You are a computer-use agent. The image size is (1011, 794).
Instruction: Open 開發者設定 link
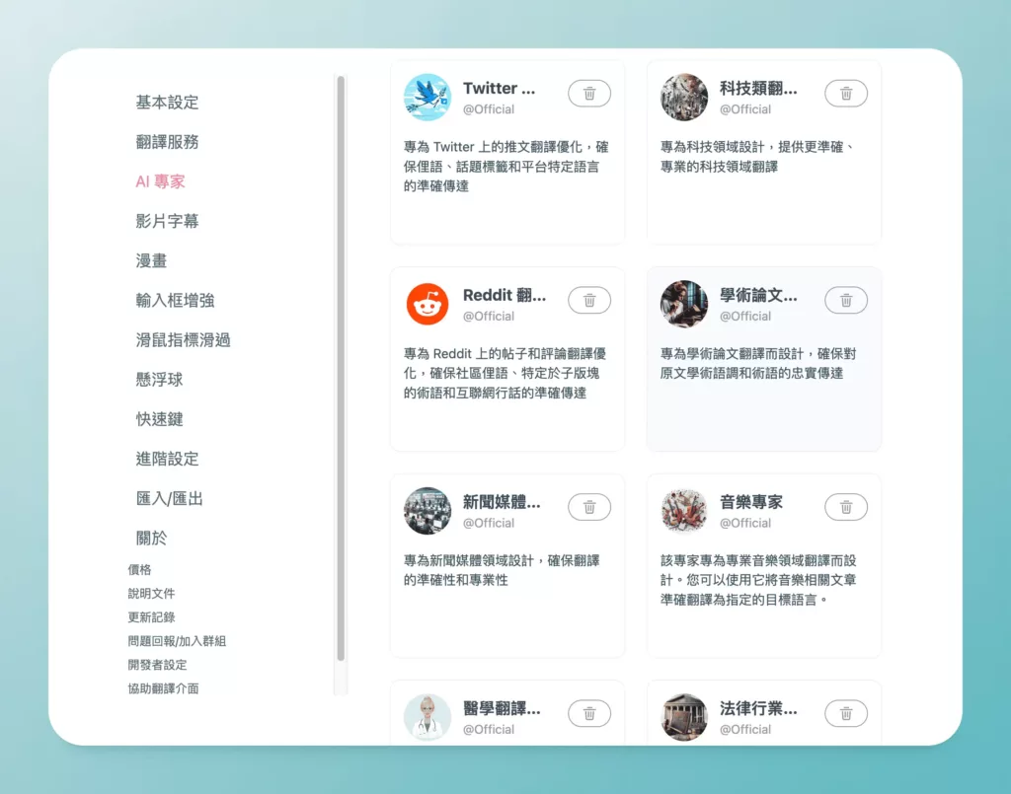(x=157, y=665)
